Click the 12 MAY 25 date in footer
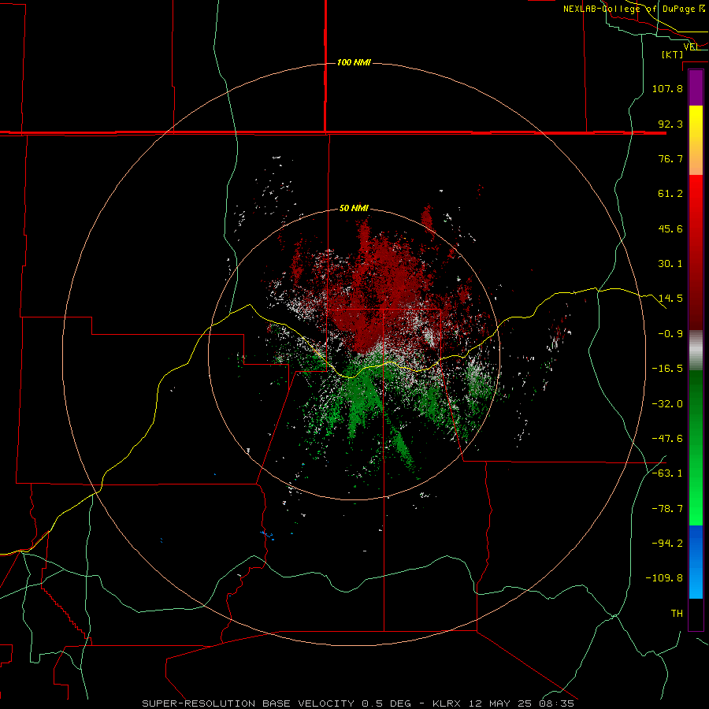 [502, 703]
